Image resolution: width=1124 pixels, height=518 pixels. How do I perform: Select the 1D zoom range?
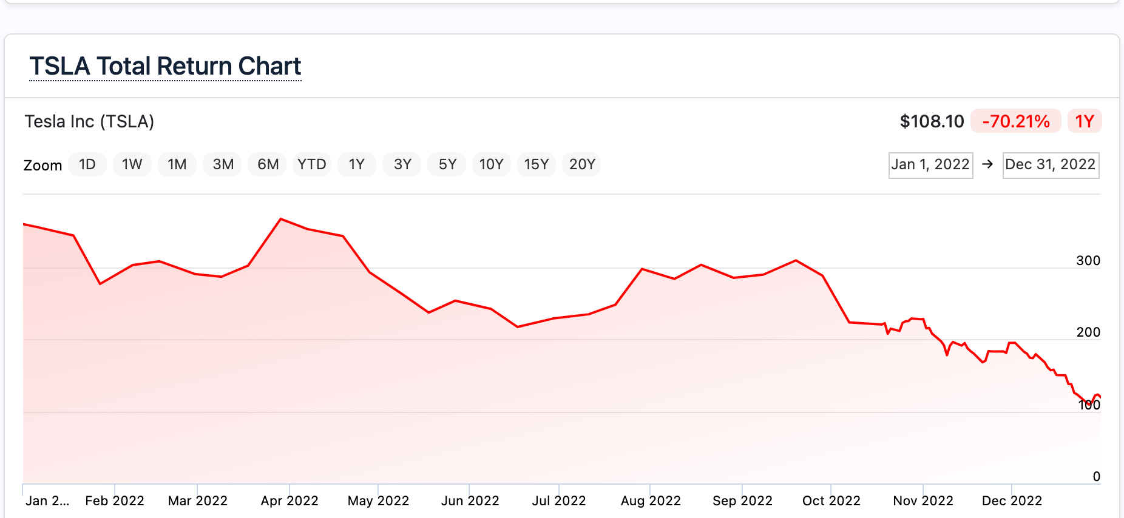pos(87,164)
